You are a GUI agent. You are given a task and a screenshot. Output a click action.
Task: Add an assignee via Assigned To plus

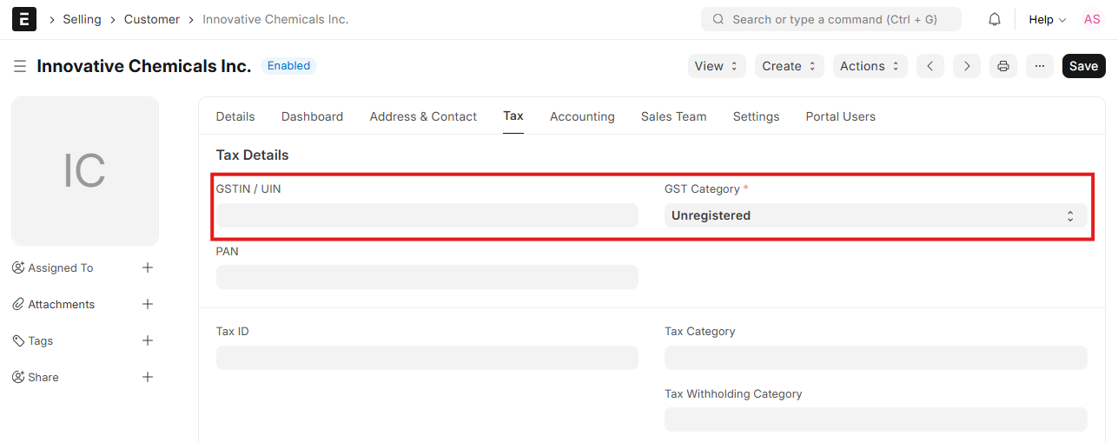coord(148,267)
